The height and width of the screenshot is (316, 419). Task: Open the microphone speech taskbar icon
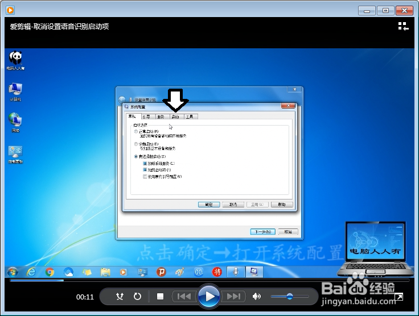coord(236,272)
